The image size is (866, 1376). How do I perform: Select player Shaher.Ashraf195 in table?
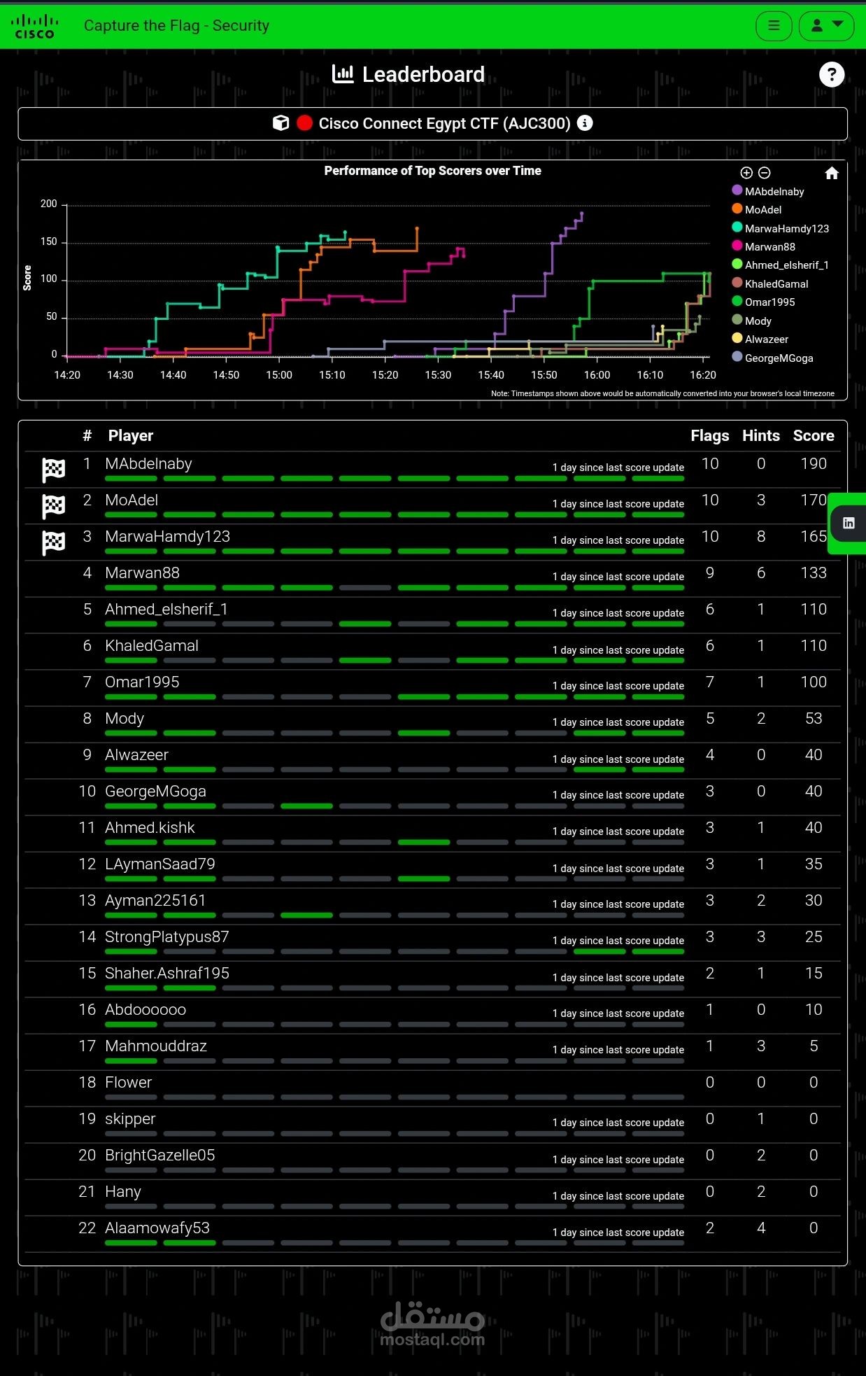click(x=167, y=974)
